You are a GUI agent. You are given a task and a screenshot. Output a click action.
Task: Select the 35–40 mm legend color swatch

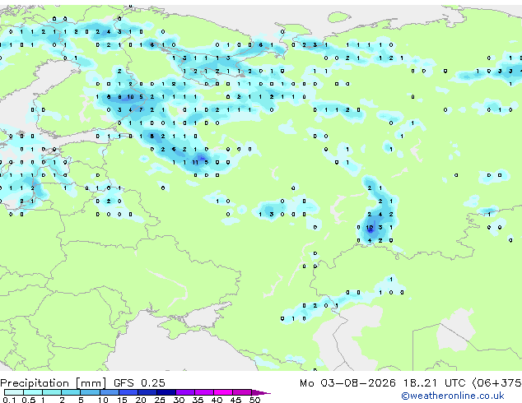[x=204, y=392]
